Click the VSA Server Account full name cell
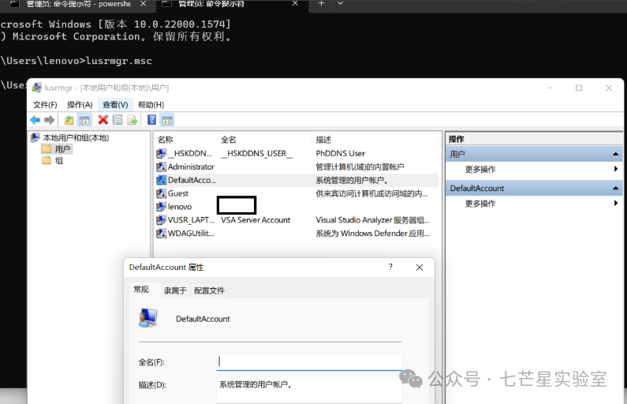This screenshot has height=404, width=627. 256,220
